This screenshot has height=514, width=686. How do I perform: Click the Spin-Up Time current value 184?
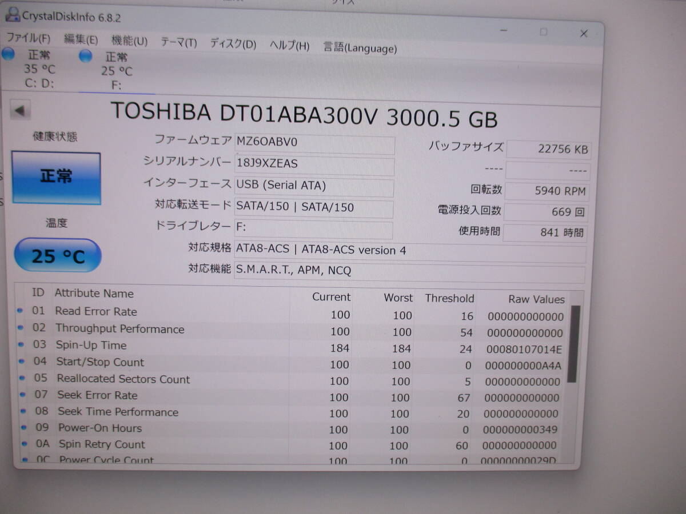click(340, 348)
